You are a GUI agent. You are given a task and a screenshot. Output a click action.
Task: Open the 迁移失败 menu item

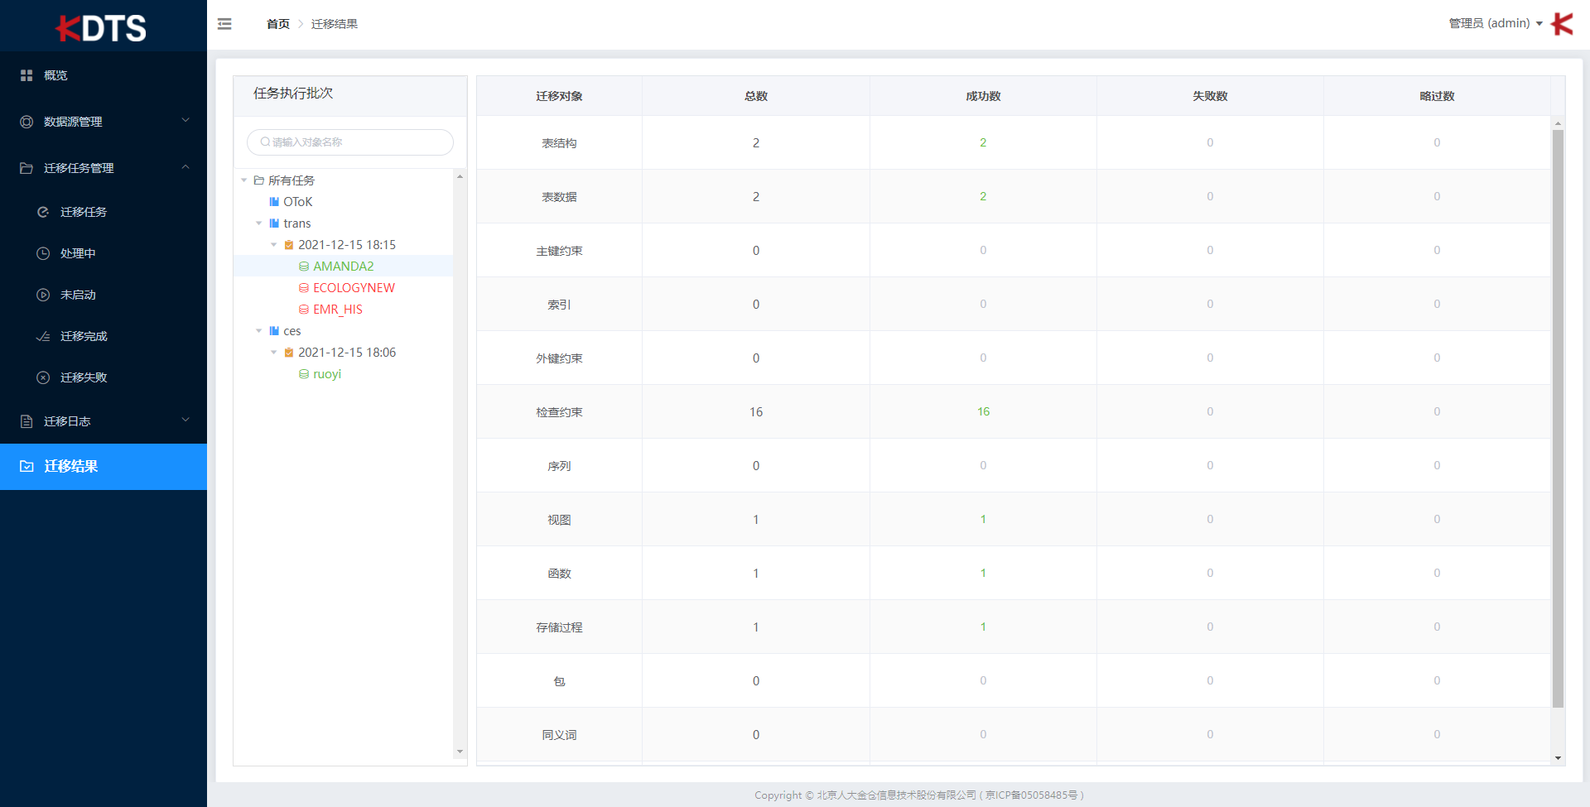[x=104, y=377]
